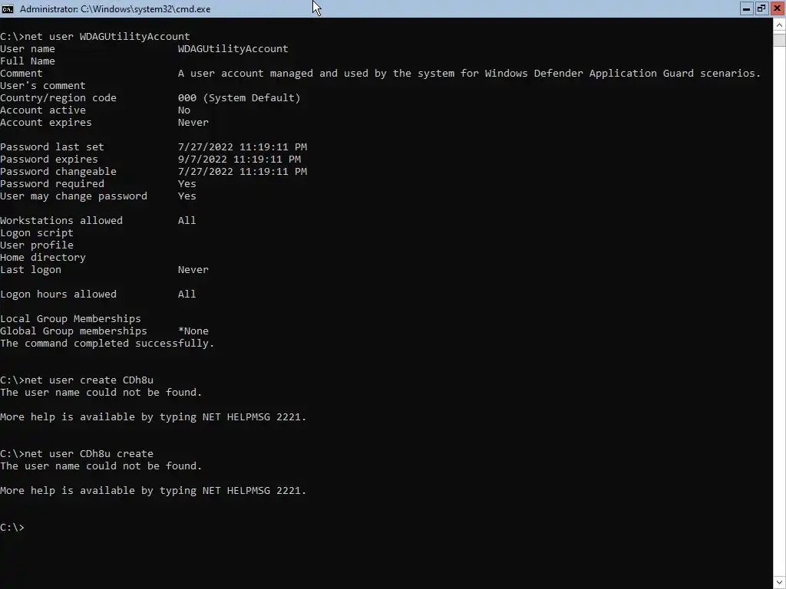
Task: Click the scrollbar down arrow
Action: point(780,583)
